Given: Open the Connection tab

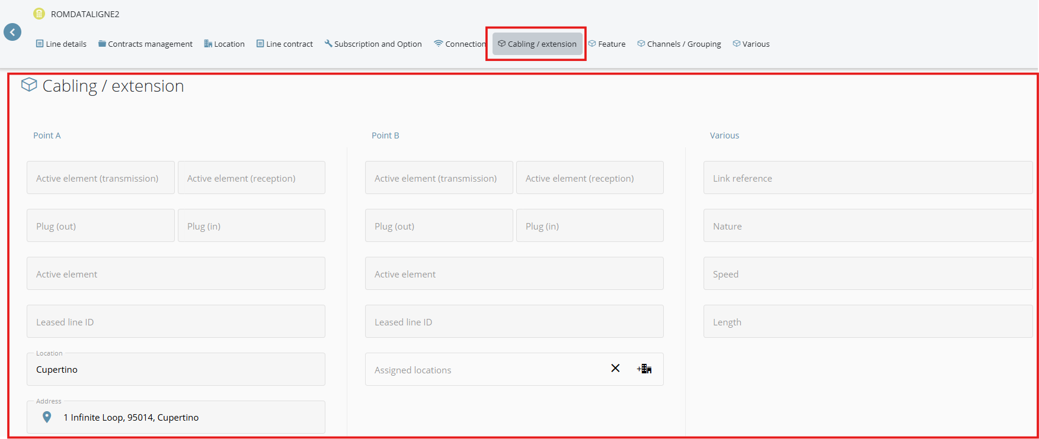Looking at the screenshot, I should (x=459, y=44).
